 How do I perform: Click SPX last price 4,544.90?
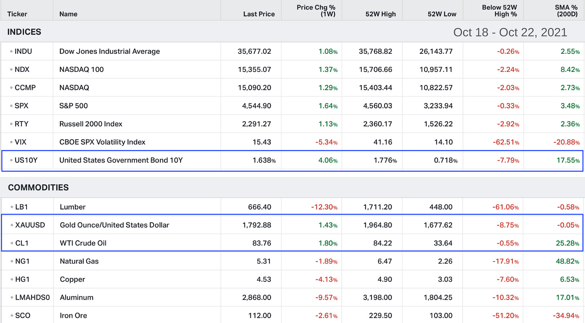click(256, 106)
